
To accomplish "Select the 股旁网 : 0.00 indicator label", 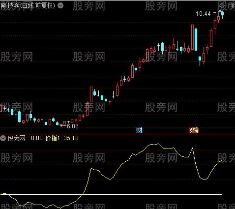I will pyautogui.click(x=25, y=138).
